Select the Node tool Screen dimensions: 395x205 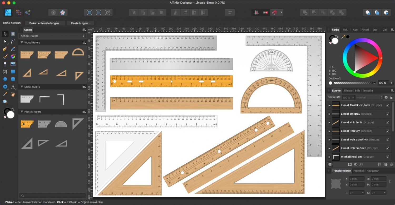(5, 41)
